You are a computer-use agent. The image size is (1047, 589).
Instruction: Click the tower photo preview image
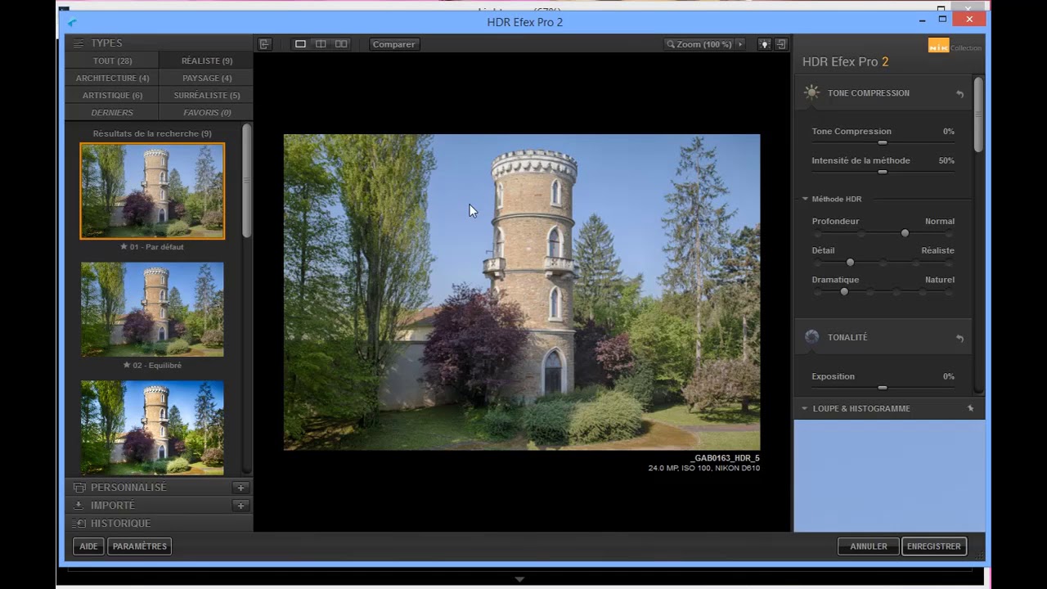pyautogui.click(x=522, y=292)
